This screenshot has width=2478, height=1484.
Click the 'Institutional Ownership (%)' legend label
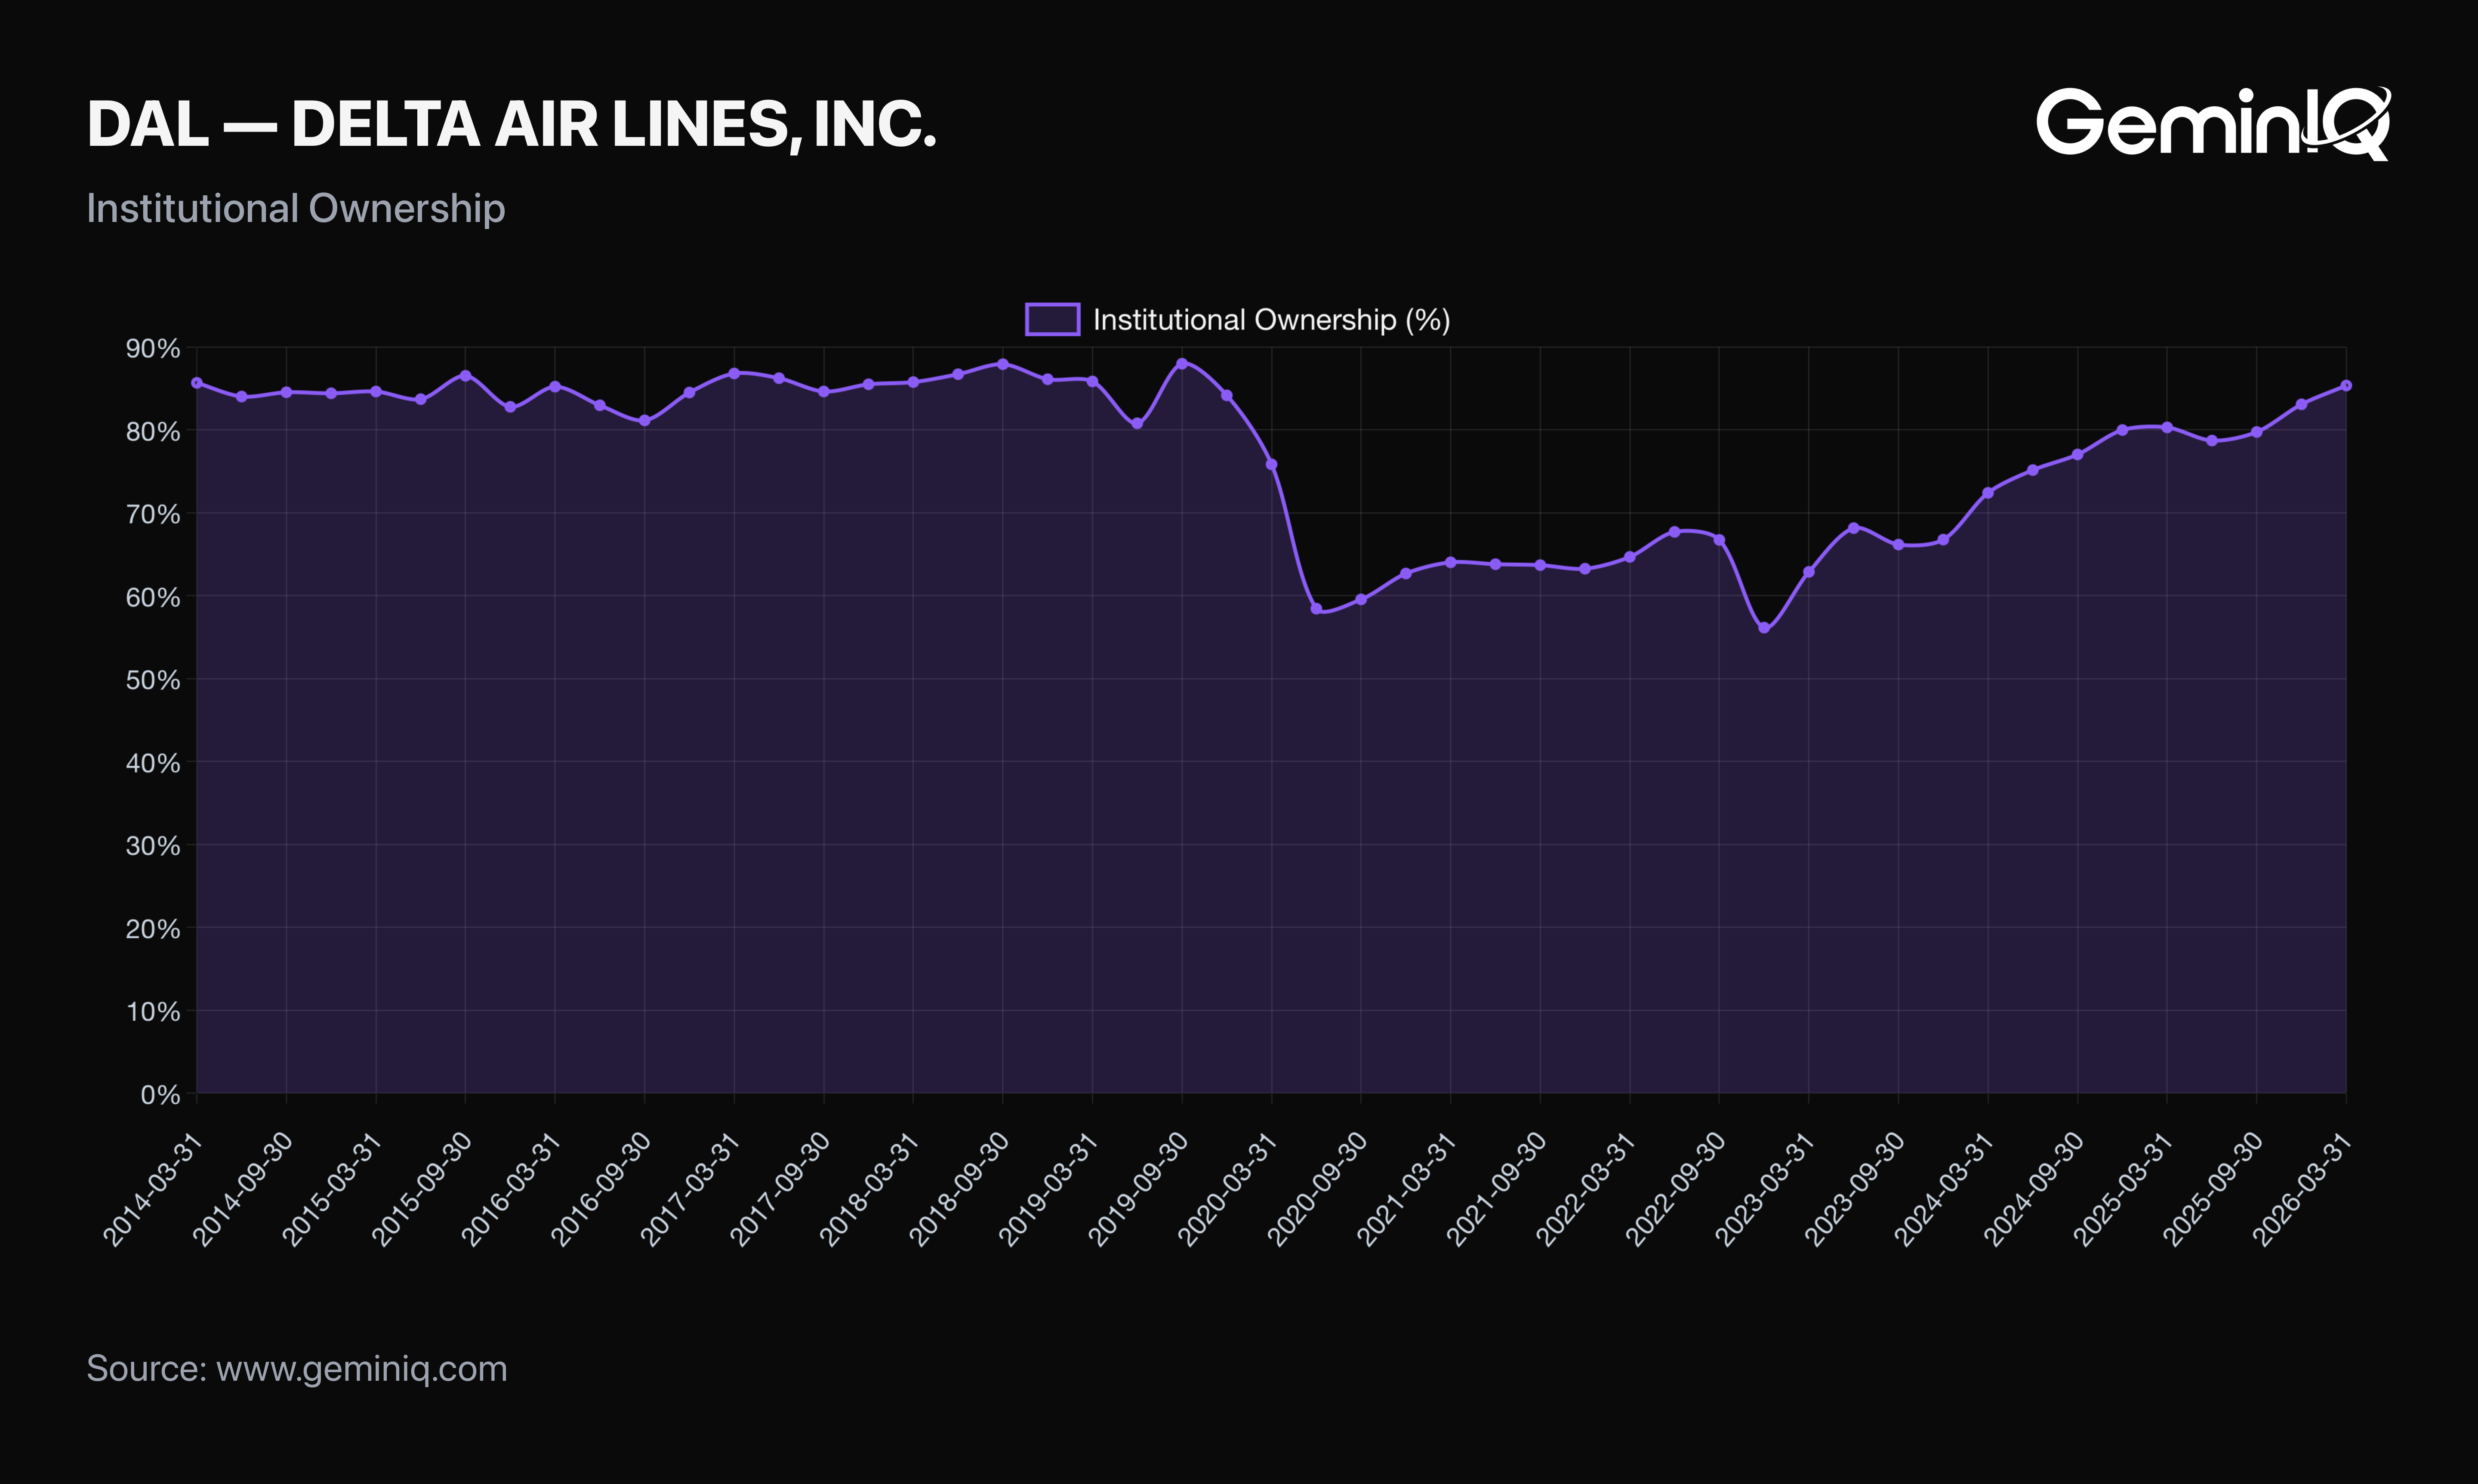pos(1271,319)
